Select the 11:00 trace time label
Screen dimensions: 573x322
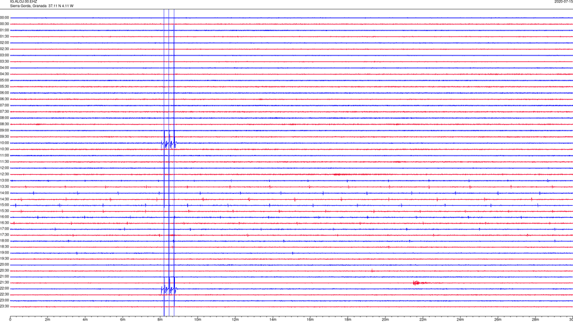[5, 156]
